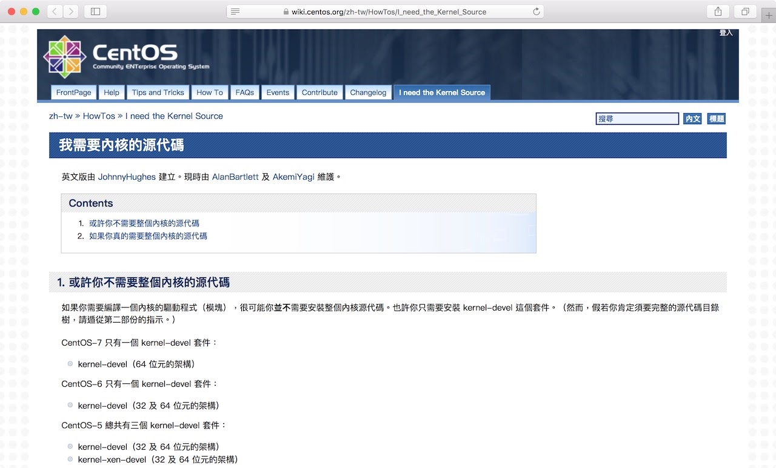Click list item kernel-devel（64 位元的架構）
Screen dimensions: 776x468
(136, 364)
